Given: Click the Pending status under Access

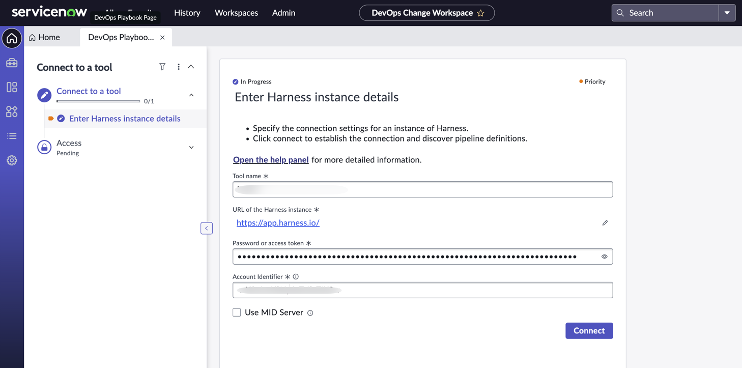Looking at the screenshot, I should [x=68, y=153].
